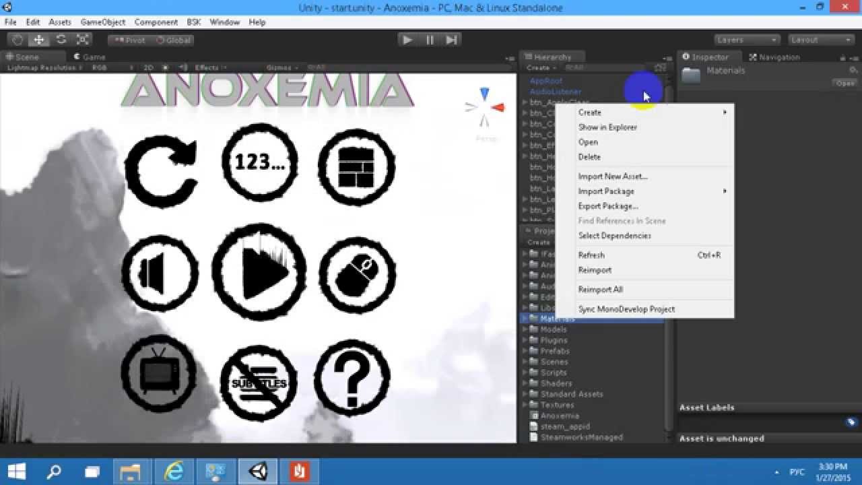Open the Layers dropdown

pos(747,40)
